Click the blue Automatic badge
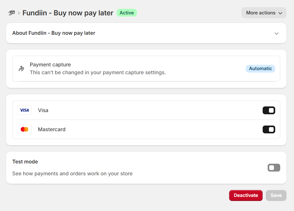 pyautogui.click(x=260, y=69)
